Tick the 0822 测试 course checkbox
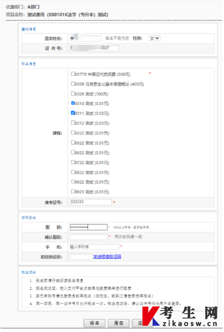Screen dimensions: 224x332 click(x=73, y=172)
